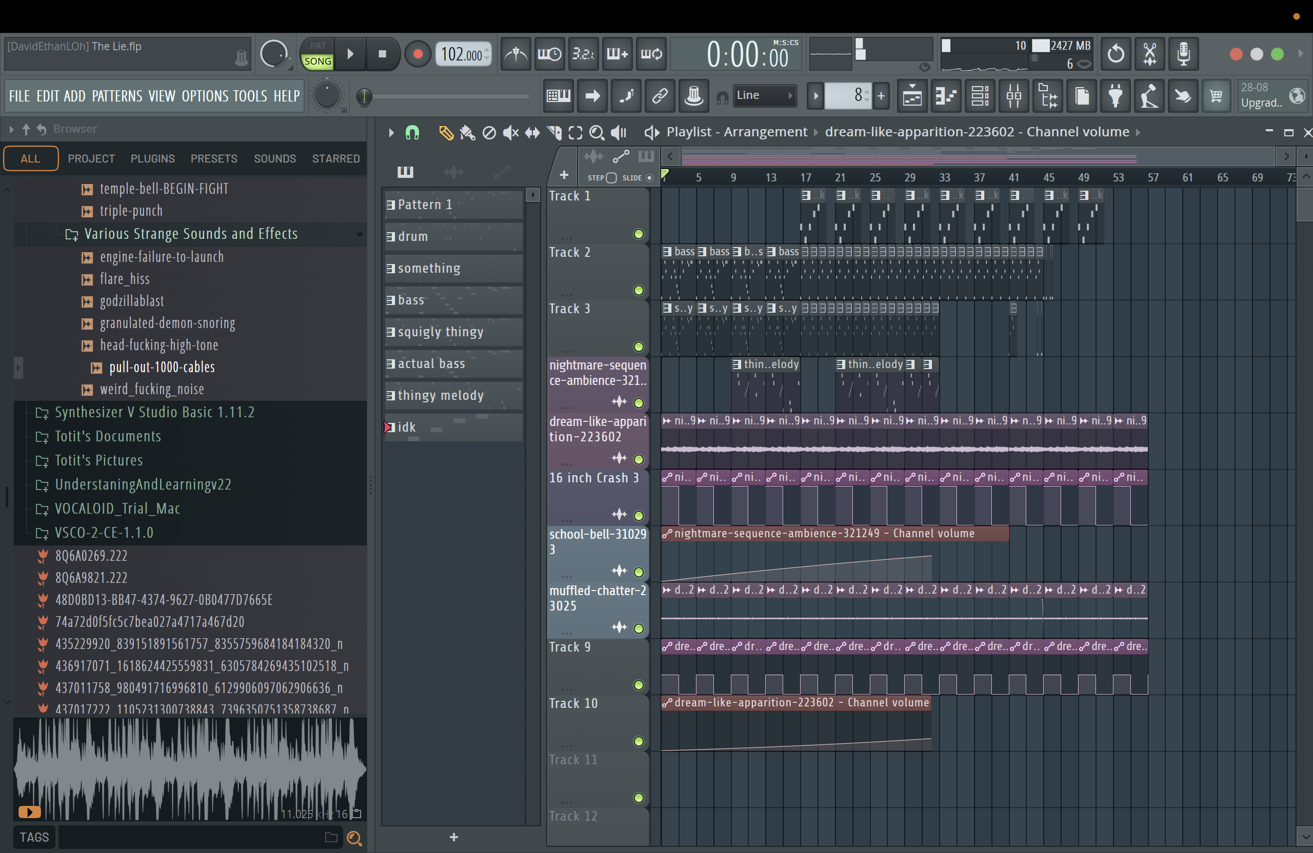Start recording with the record button
1313x853 pixels.
coord(417,54)
